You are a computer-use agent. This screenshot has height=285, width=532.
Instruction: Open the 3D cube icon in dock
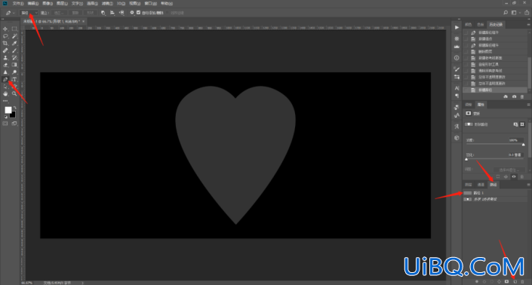tap(457, 138)
